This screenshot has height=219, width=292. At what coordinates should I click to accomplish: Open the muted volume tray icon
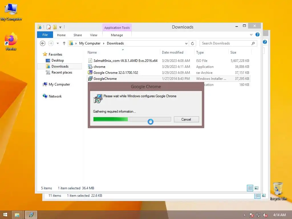[265, 215]
